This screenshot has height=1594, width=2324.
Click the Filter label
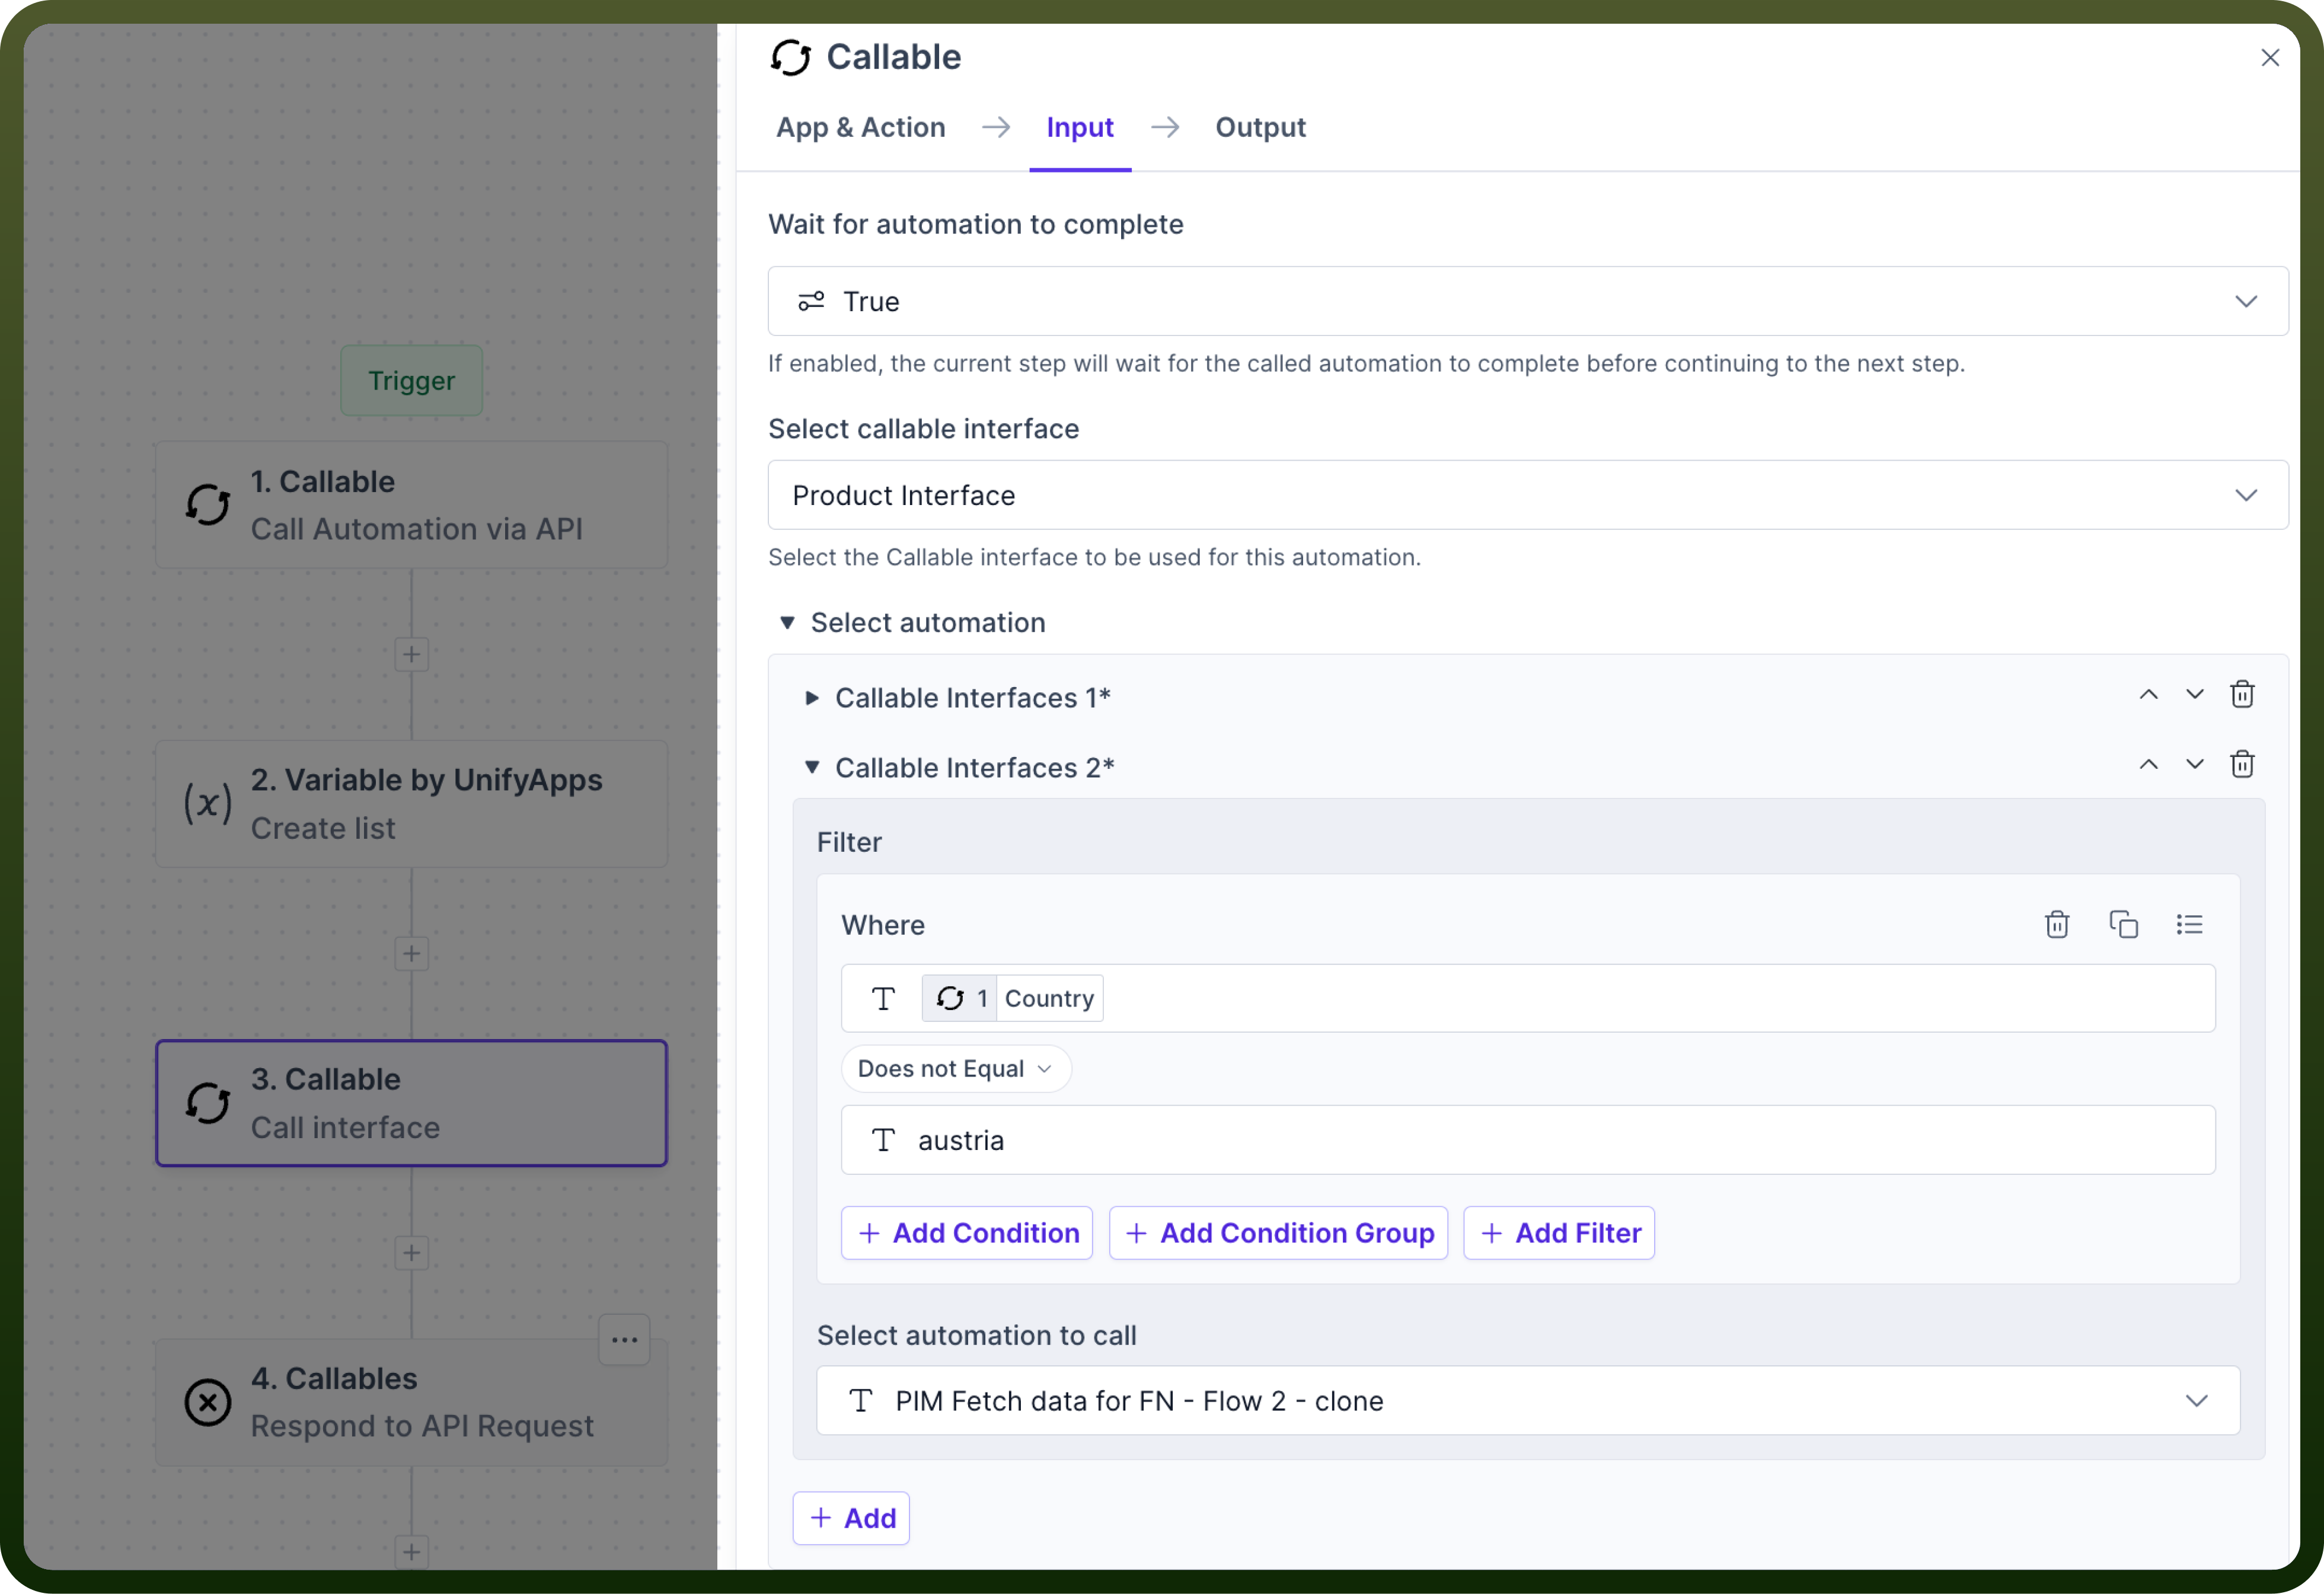(x=849, y=842)
